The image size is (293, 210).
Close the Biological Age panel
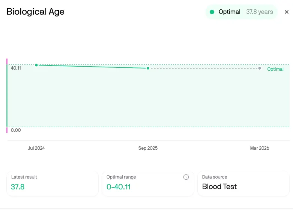point(287,12)
